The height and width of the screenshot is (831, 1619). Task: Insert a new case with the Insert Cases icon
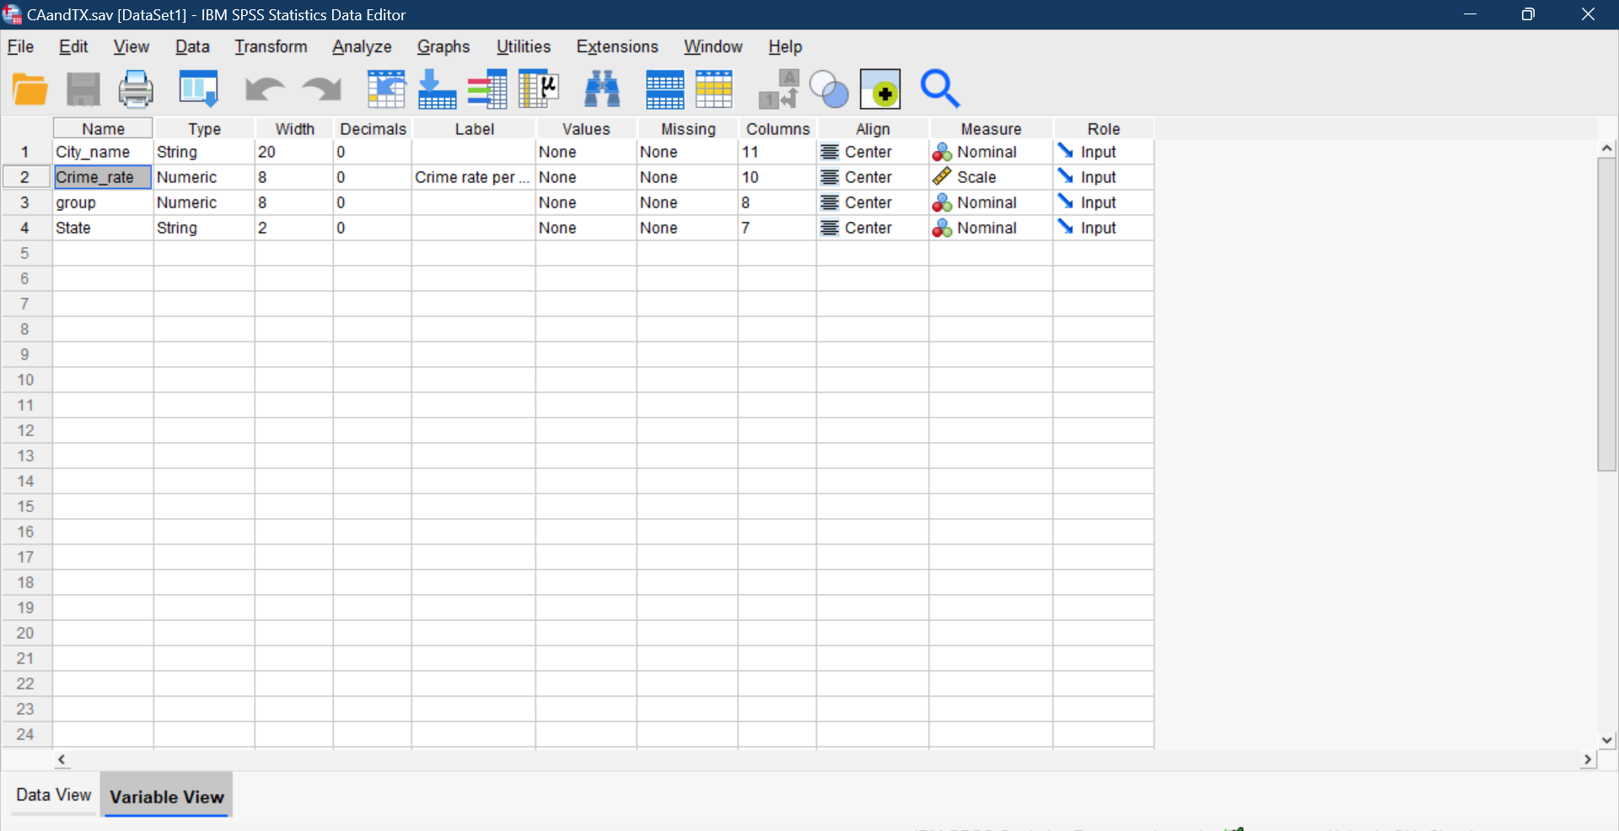664,89
